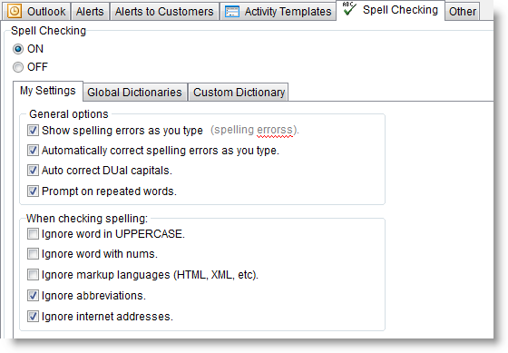The width and height of the screenshot is (508, 353).
Task: Click the Spell Checking section heading
Action: 49,31
